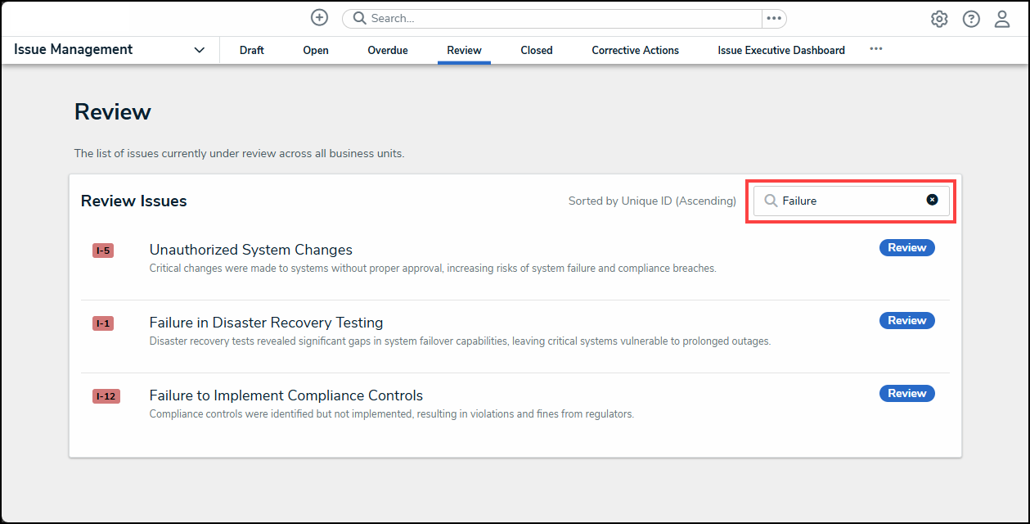Switch to the Open tab
This screenshot has width=1030, height=524.
point(316,50)
